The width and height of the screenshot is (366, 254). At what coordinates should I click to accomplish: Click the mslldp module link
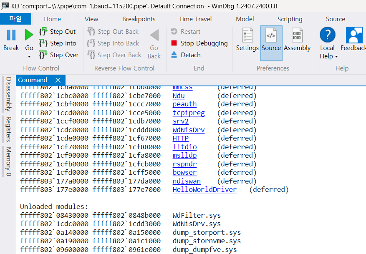pyautogui.click(x=184, y=155)
